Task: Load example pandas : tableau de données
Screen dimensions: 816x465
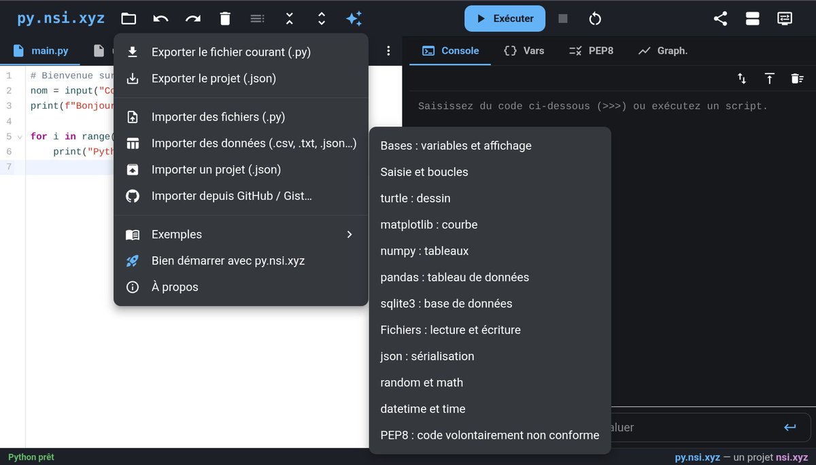Action: tap(490, 277)
